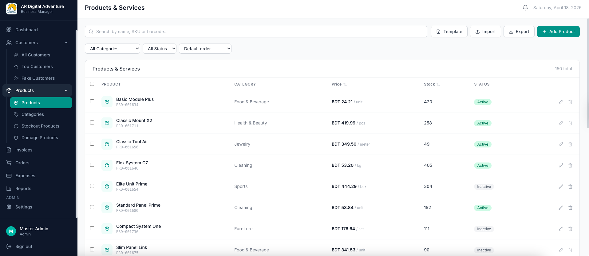
Task: Click the Export button
Action: pyautogui.click(x=519, y=32)
